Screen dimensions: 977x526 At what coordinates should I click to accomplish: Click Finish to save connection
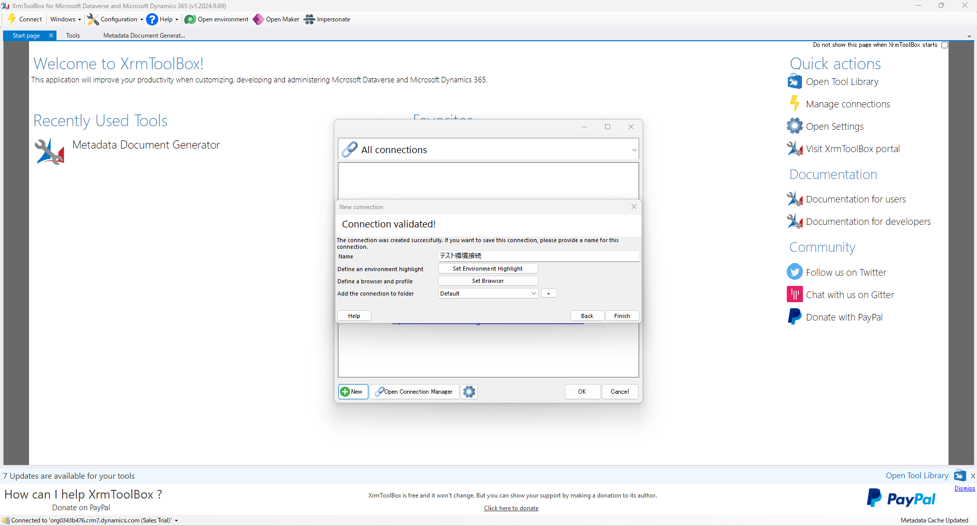coord(622,316)
